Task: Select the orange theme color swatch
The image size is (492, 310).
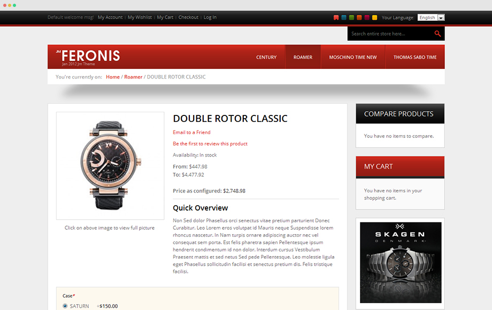Action: click(x=359, y=18)
